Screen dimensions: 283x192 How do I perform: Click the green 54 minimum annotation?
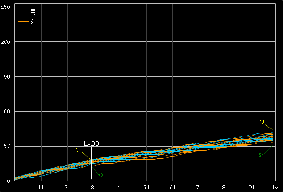tap(261, 155)
